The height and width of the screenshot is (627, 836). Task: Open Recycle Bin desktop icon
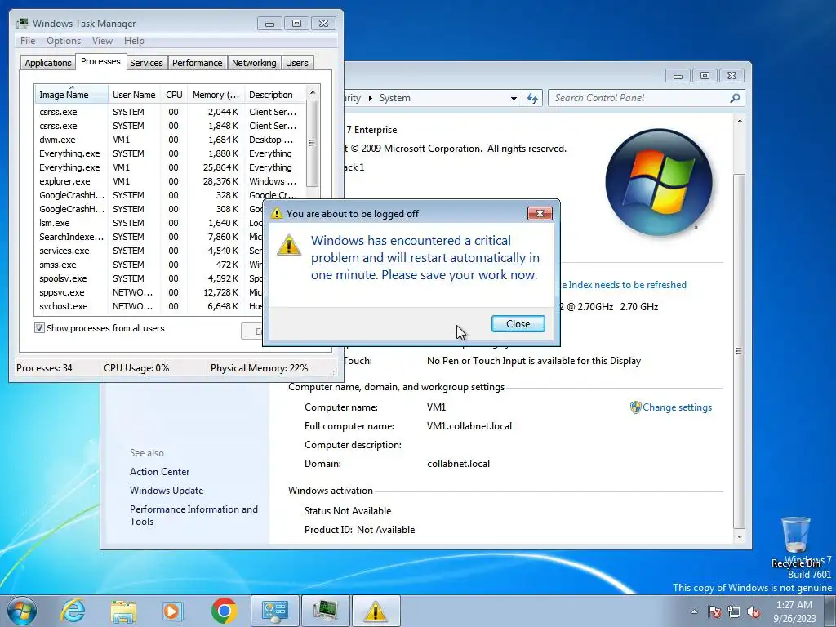[x=795, y=541]
